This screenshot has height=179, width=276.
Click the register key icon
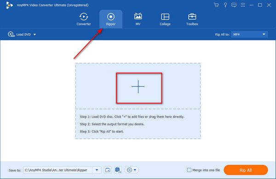(225, 5)
